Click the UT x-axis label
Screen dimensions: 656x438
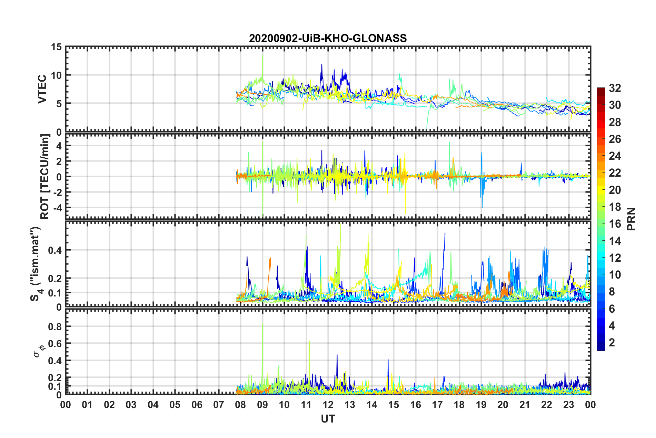click(x=328, y=419)
